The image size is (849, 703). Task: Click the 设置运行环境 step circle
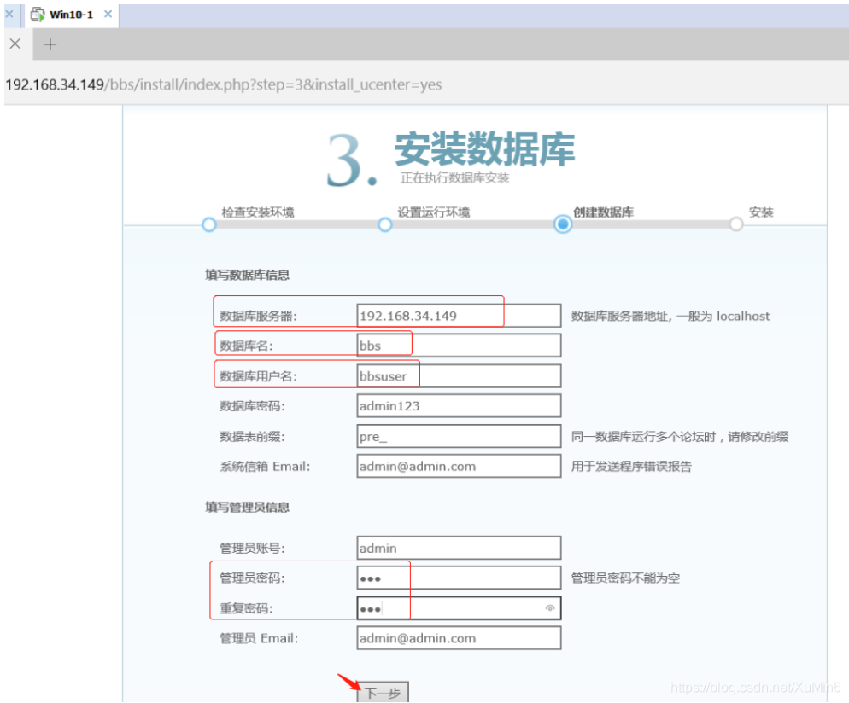385,225
